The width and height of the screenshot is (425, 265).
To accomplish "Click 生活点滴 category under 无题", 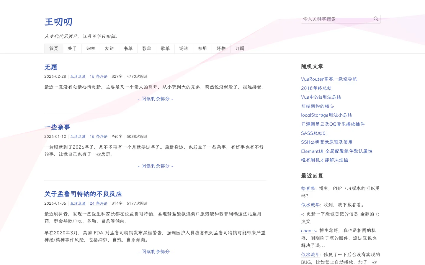I will click(78, 77).
